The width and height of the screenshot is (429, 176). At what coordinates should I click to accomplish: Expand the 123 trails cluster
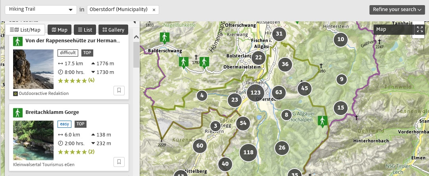click(256, 93)
